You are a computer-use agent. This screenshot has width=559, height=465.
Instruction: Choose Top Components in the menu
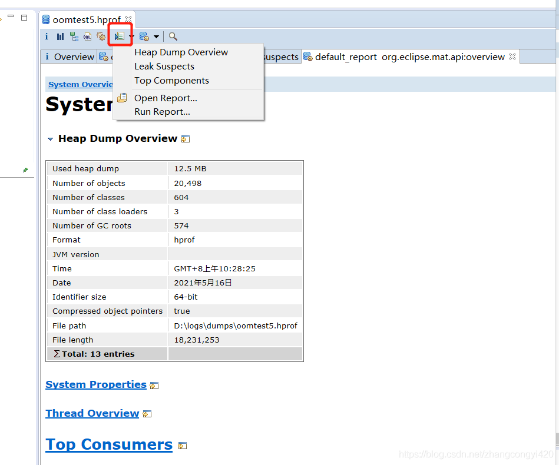click(x=171, y=81)
